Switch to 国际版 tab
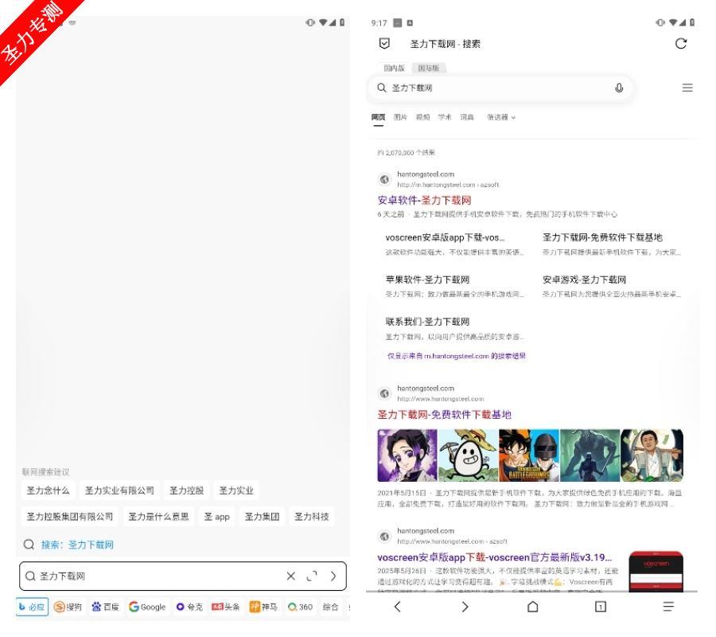716x637 pixels. pyautogui.click(x=429, y=68)
